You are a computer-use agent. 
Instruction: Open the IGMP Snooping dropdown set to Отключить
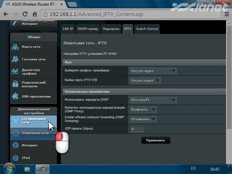tap(144, 119)
